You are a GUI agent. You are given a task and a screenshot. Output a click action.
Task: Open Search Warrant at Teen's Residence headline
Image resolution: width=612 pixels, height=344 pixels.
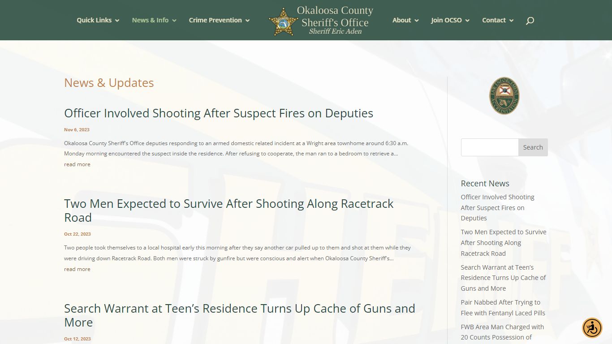(240, 315)
